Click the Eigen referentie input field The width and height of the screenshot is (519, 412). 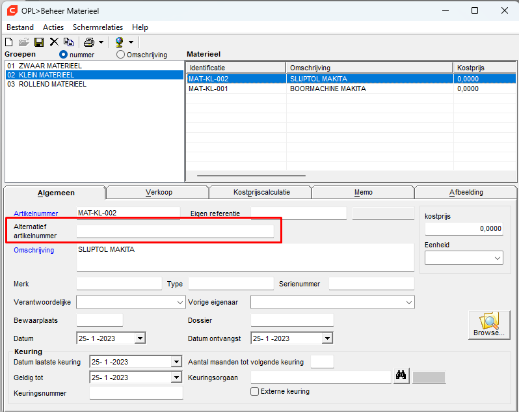[x=299, y=213]
